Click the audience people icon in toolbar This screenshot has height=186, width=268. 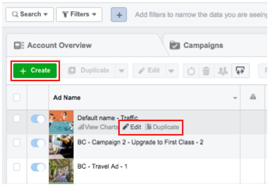223,71
